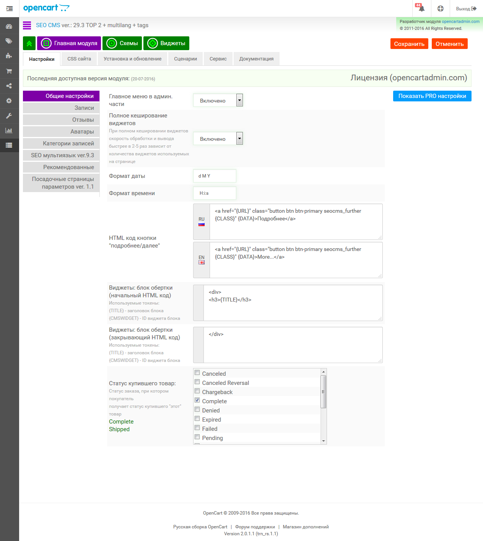
Task: Open the Установка и обновление tab
Action: click(x=132, y=59)
